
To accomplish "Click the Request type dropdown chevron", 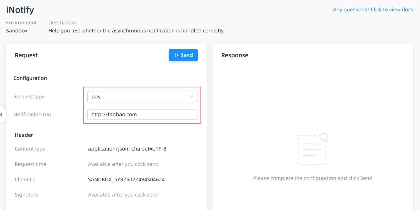I will (191, 97).
